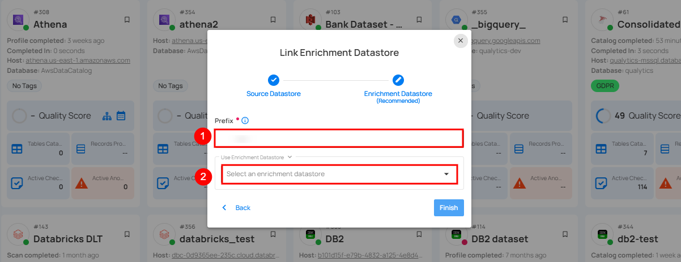Image resolution: width=681 pixels, height=262 pixels.
Task: Click the dropdown arrow in enrichment datastore field
Action: click(x=446, y=174)
